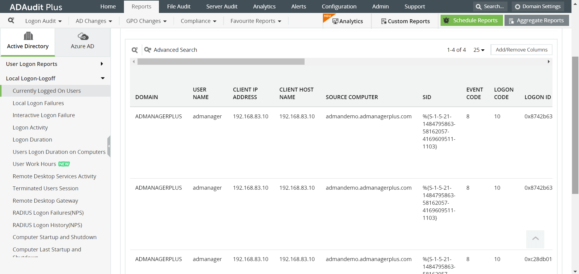Open the Logon Audit dropdown

(x=43, y=21)
